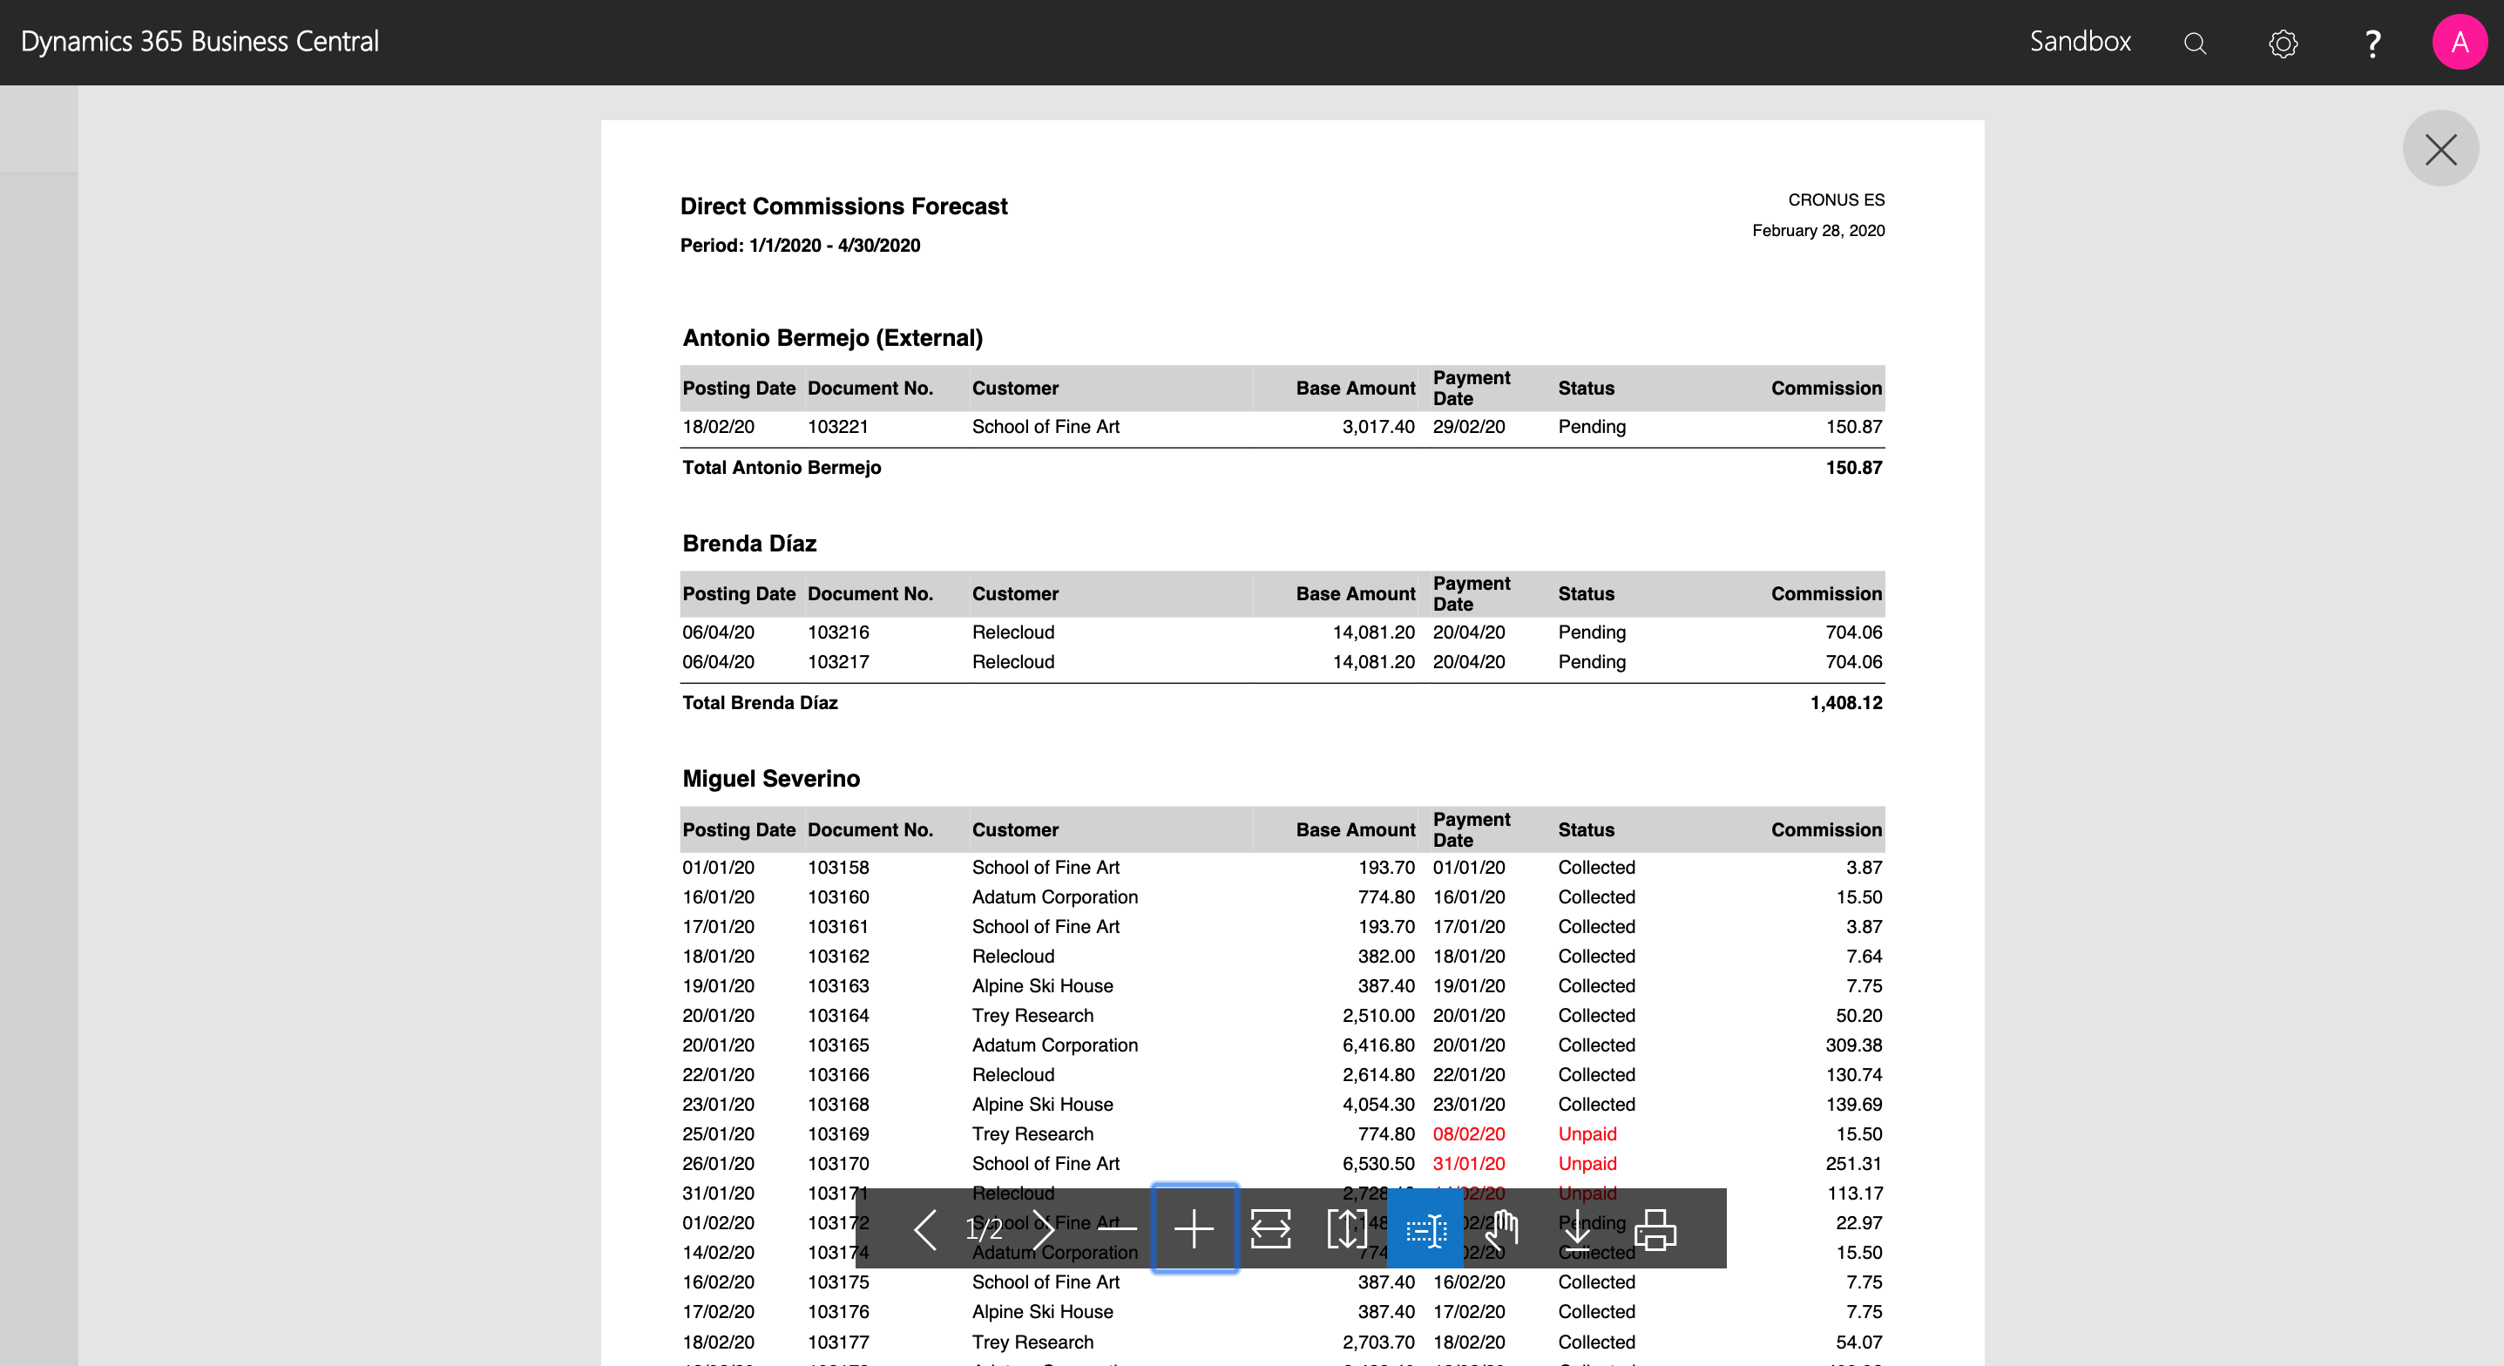Click base amount 6,416.80
The height and width of the screenshot is (1366, 2504).
[1377, 1045]
